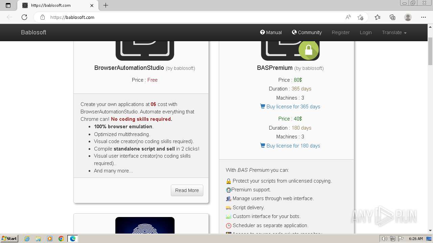Open Internet Explorer from the taskbar
433x243 pixels.
[x=27, y=239]
